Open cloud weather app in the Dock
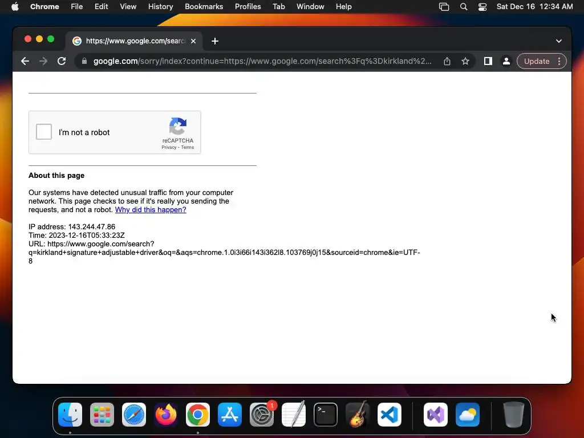 point(468,415)
